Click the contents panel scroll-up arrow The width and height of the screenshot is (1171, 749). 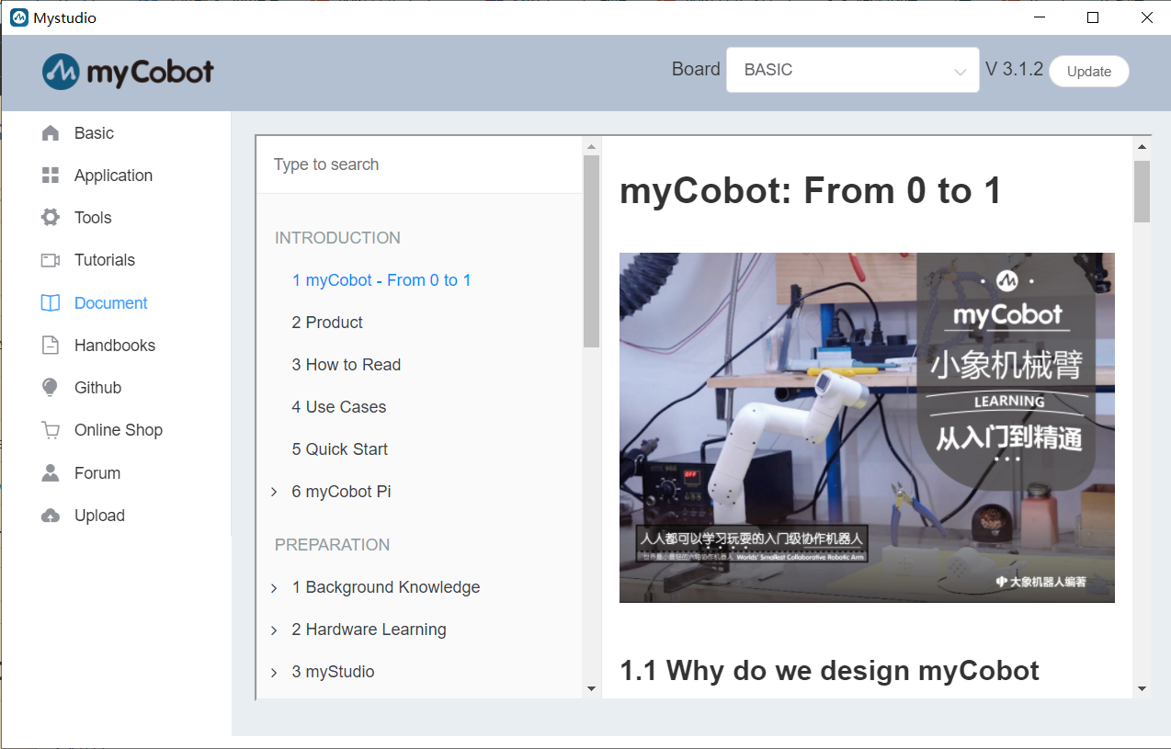591,146
